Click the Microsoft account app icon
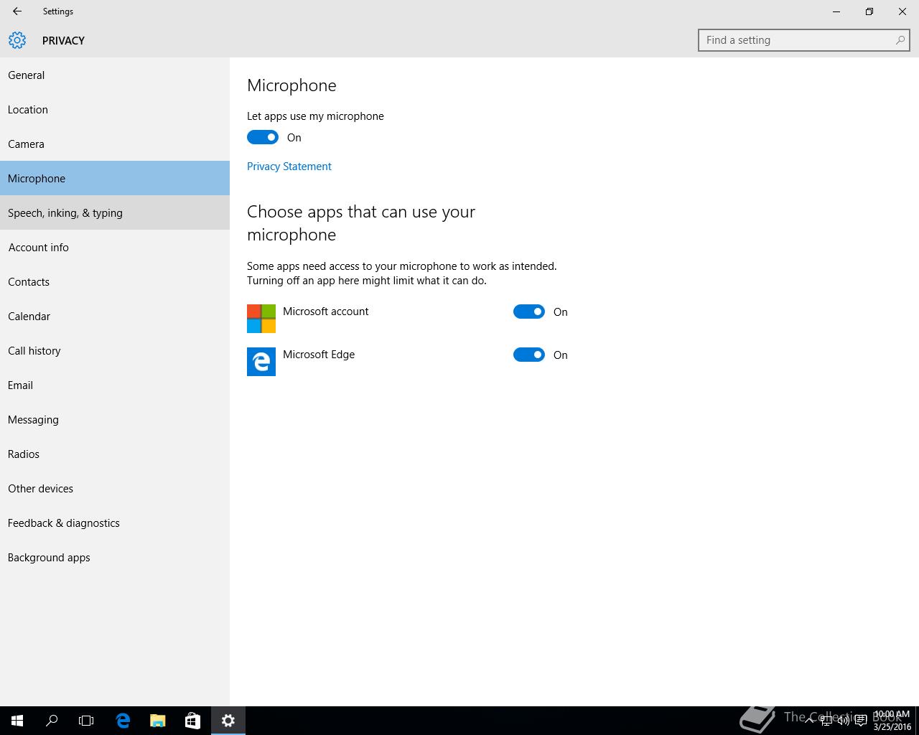This screenshot has height=735, width=919. coord(261,319)
